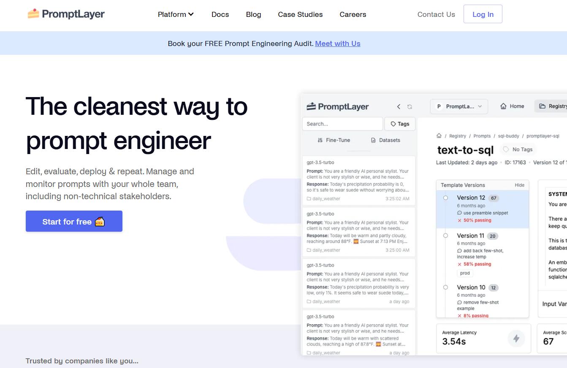
Task: Click the Version 10 title
Action: click(471, 287)
